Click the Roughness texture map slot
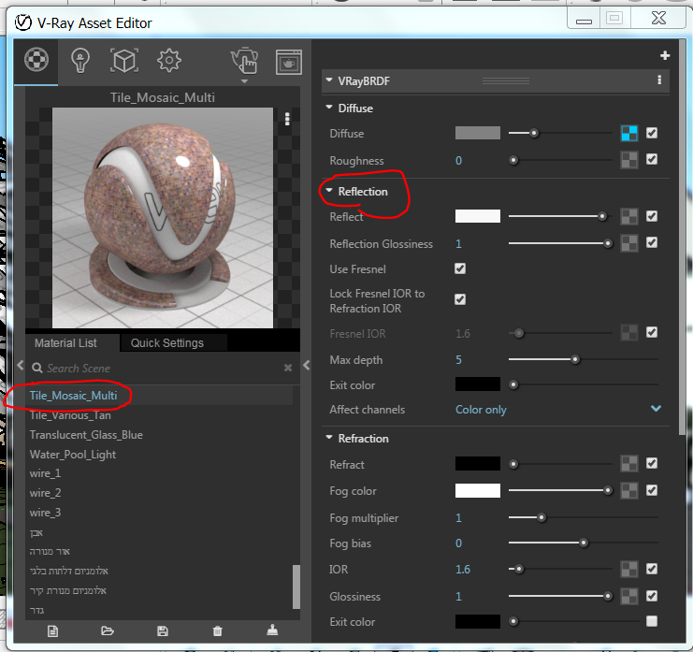The height and width of the screenshot is (652, 693). (x=629, y=160)
